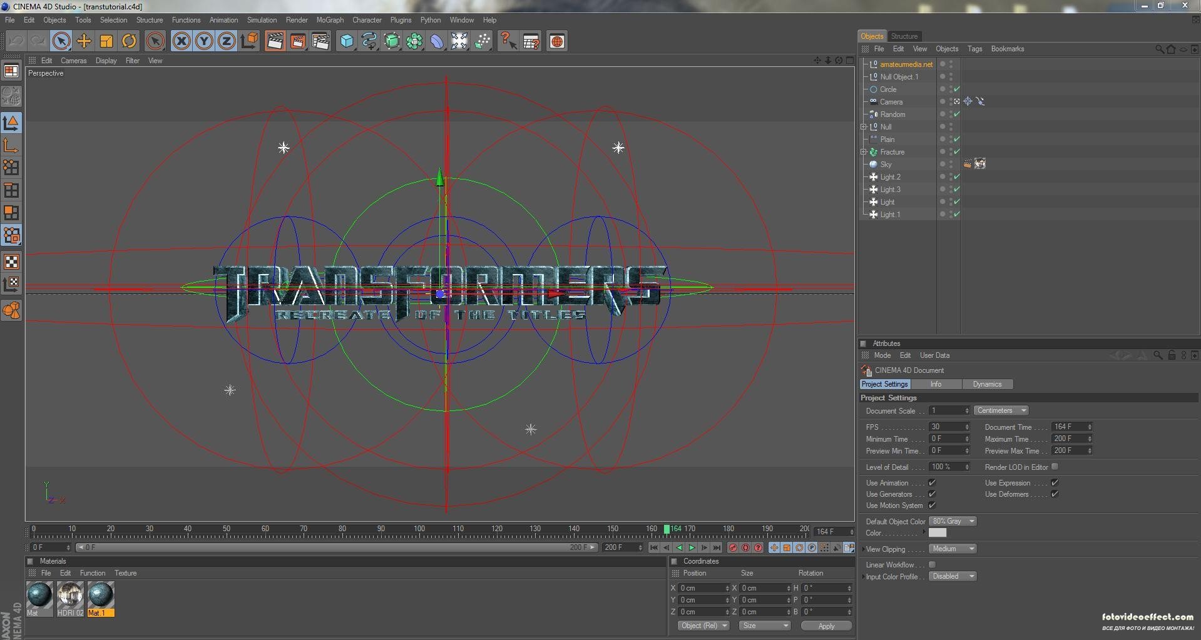Expand the Fracture object hierarchy
Image resolution: width=1201 pixels, height=640 pixels.
coord(864,152)
